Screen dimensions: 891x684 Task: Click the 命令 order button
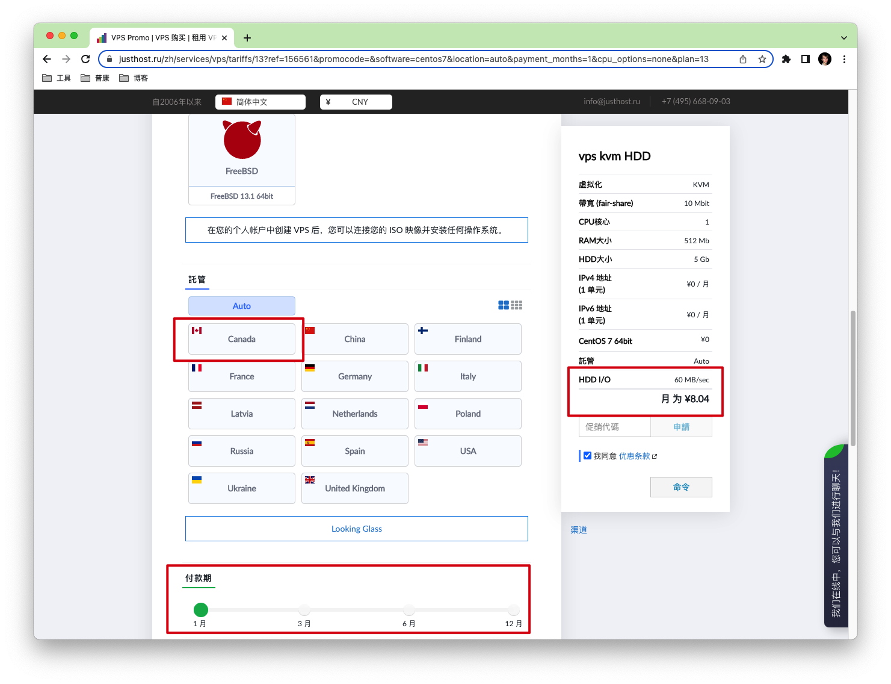[x=681, y=487]
